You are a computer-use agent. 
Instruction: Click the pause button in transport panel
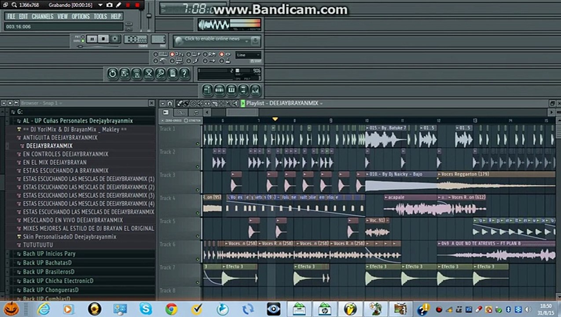(92, 39)
